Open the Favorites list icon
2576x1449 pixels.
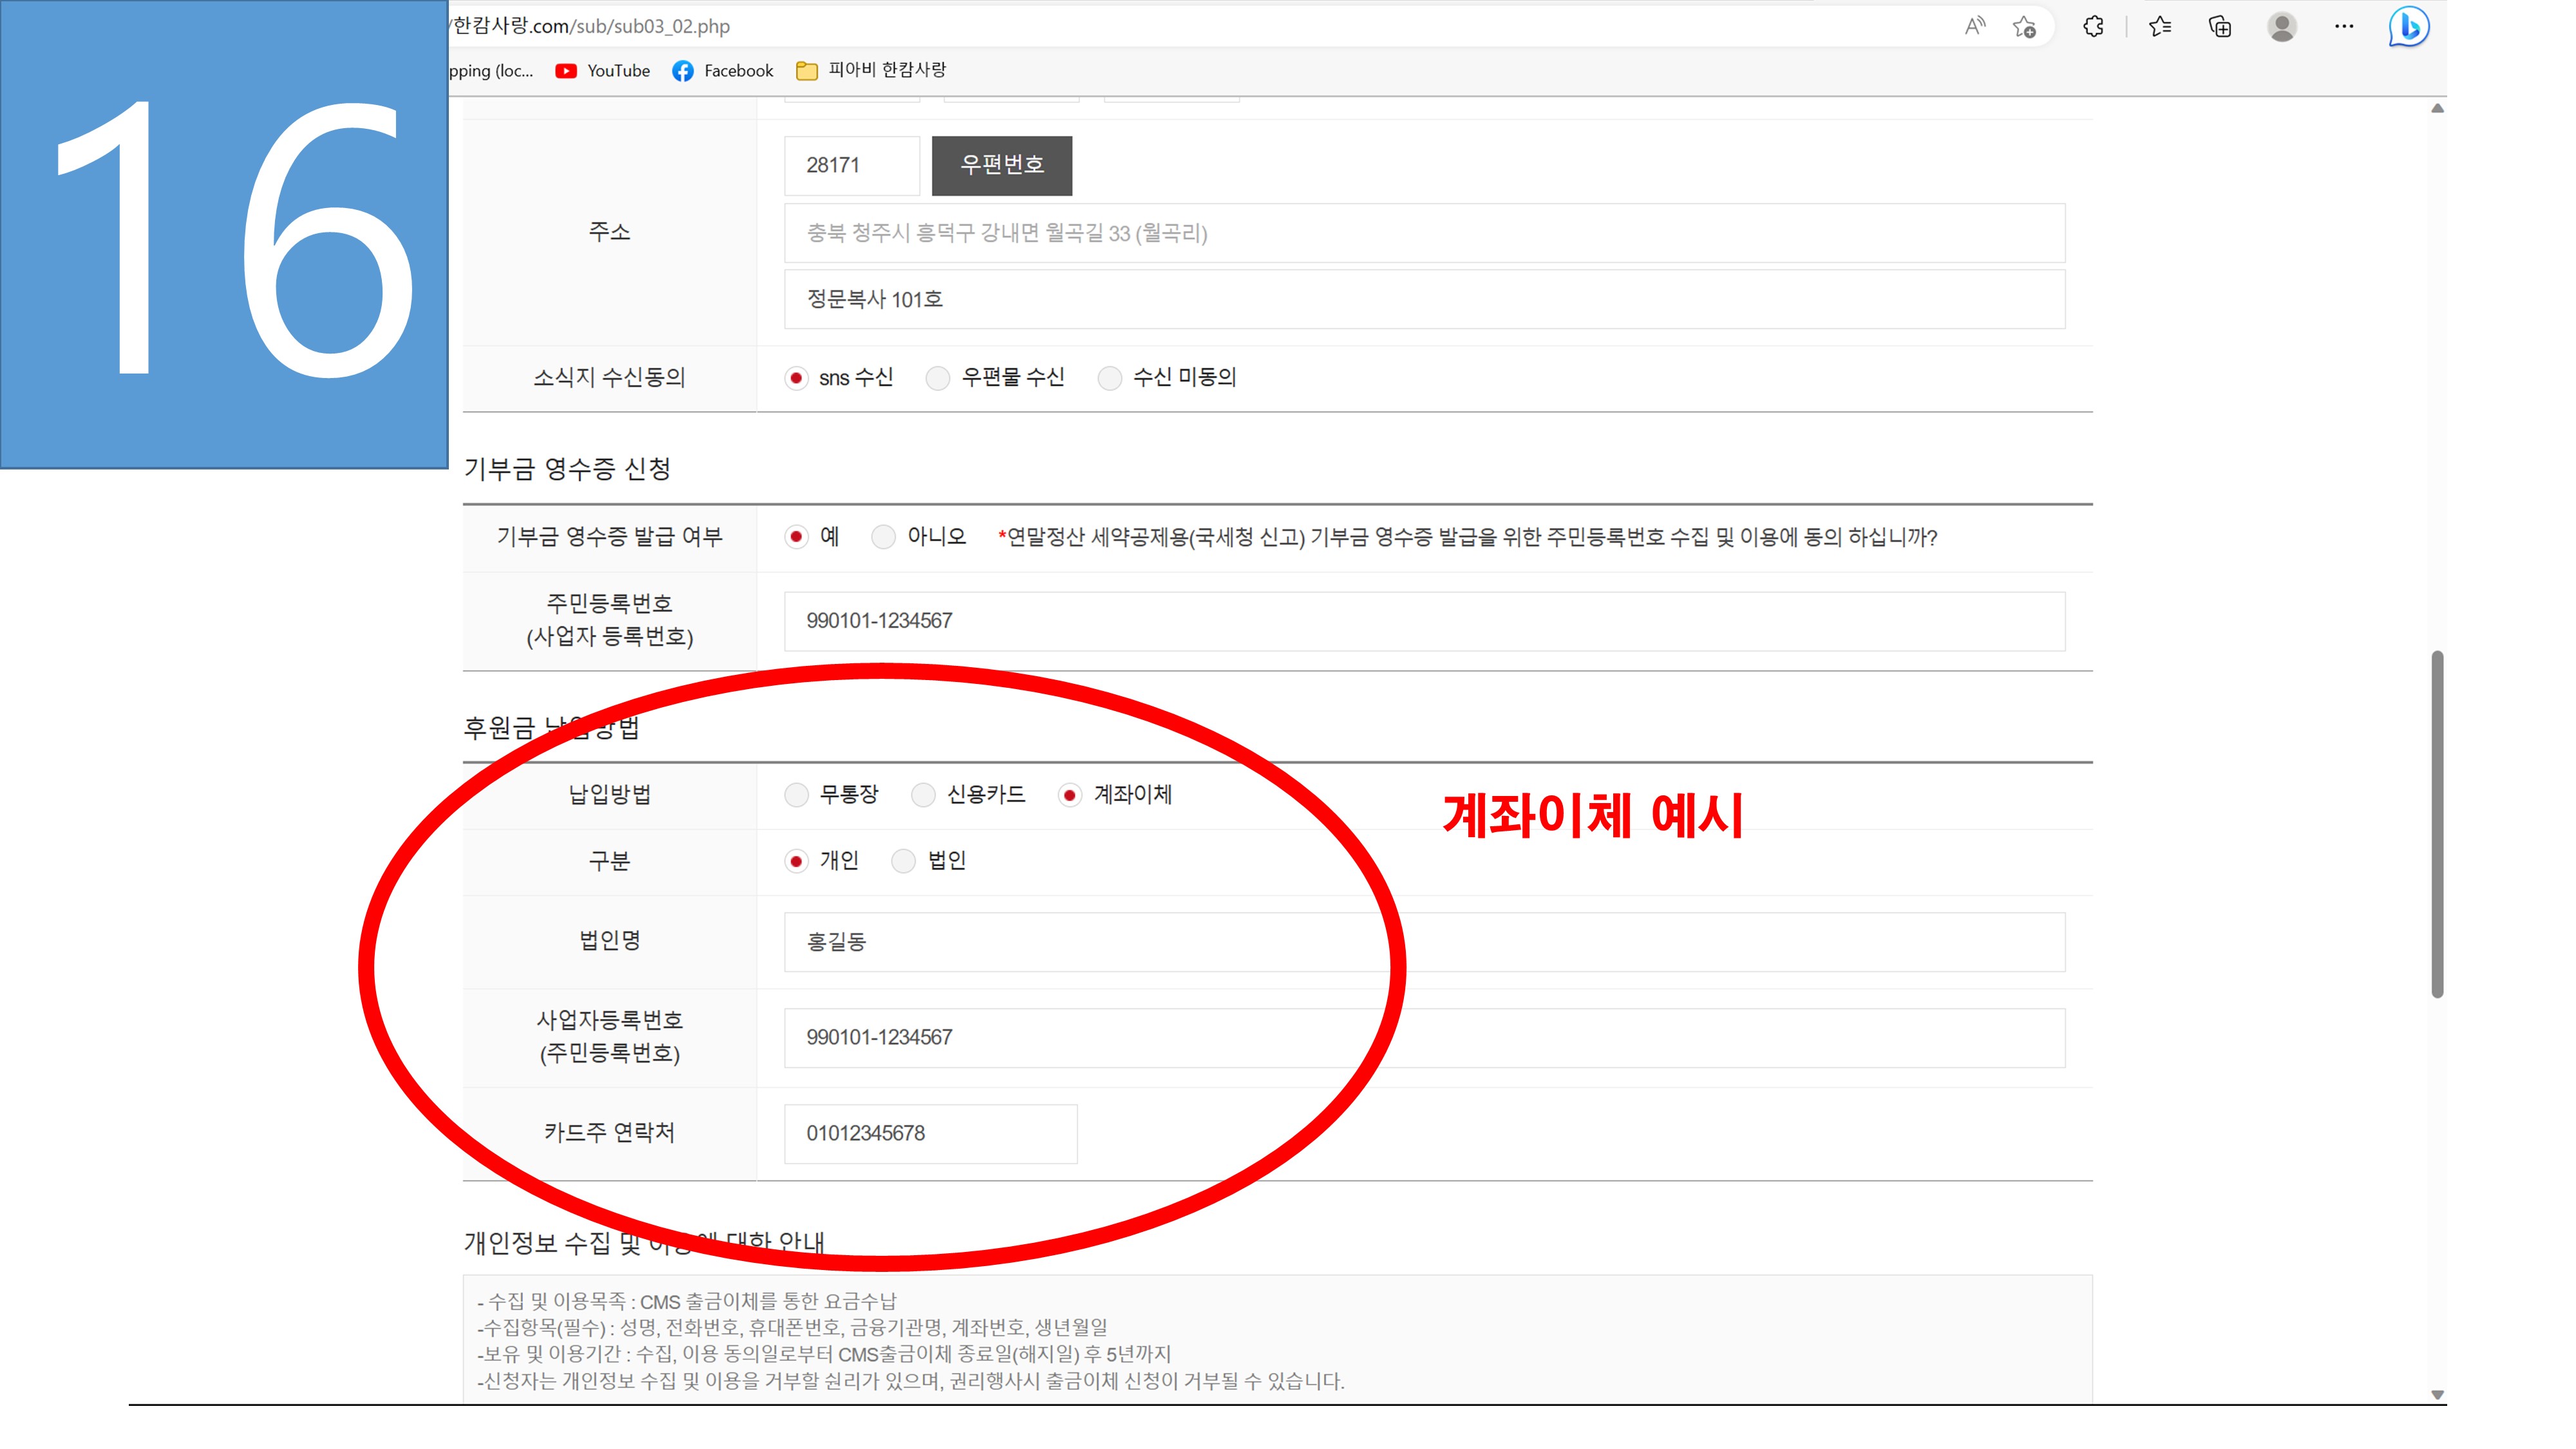click(2160, 27)
